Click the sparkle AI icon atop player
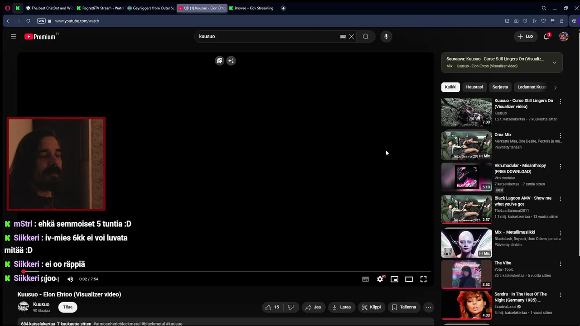This screenshot has width=580, height=326. pyautogui.click(x=231, y=61)
